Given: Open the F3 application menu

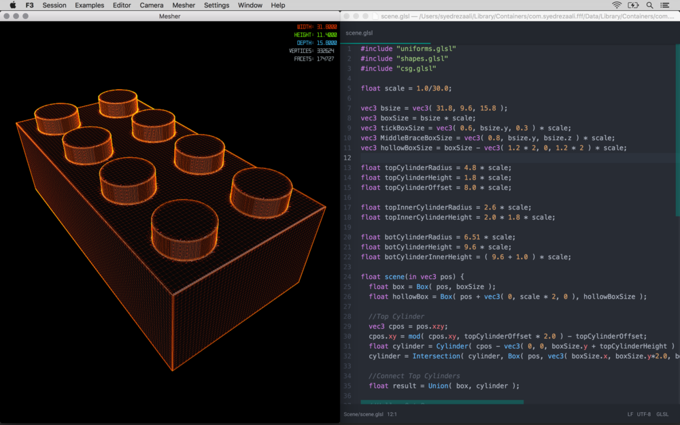Looking at the screenshot, I should click(29, 5).
